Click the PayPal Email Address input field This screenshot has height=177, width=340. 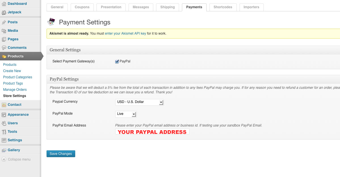coord(152,132)
